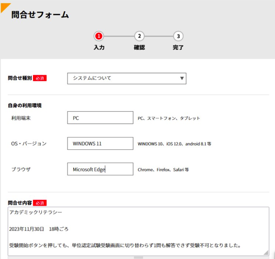This screenshot has height=259, width=275.
Task: Click the 自身の利用環境 section heading
Action: click(25, 105)
